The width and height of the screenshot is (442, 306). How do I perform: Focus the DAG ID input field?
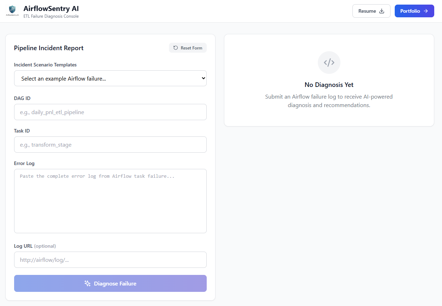coord(110,112)
